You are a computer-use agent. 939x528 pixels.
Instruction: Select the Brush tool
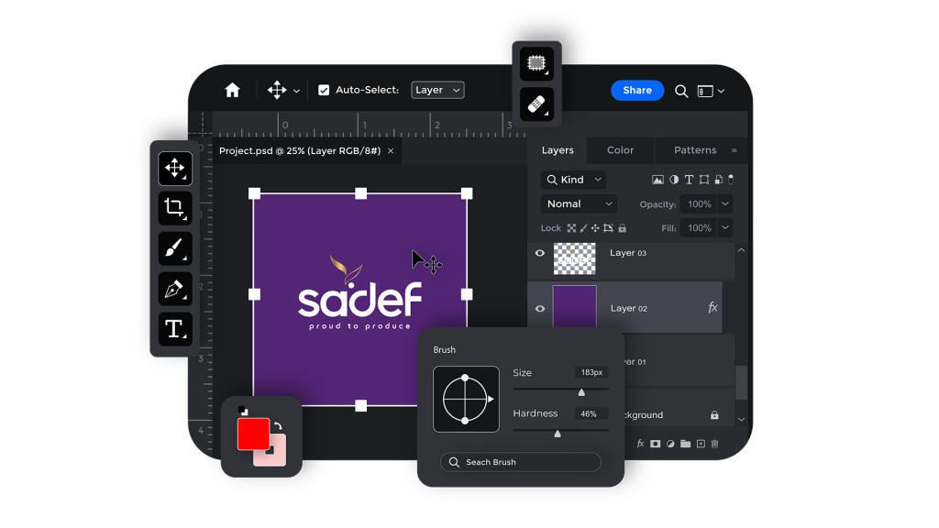175,248
